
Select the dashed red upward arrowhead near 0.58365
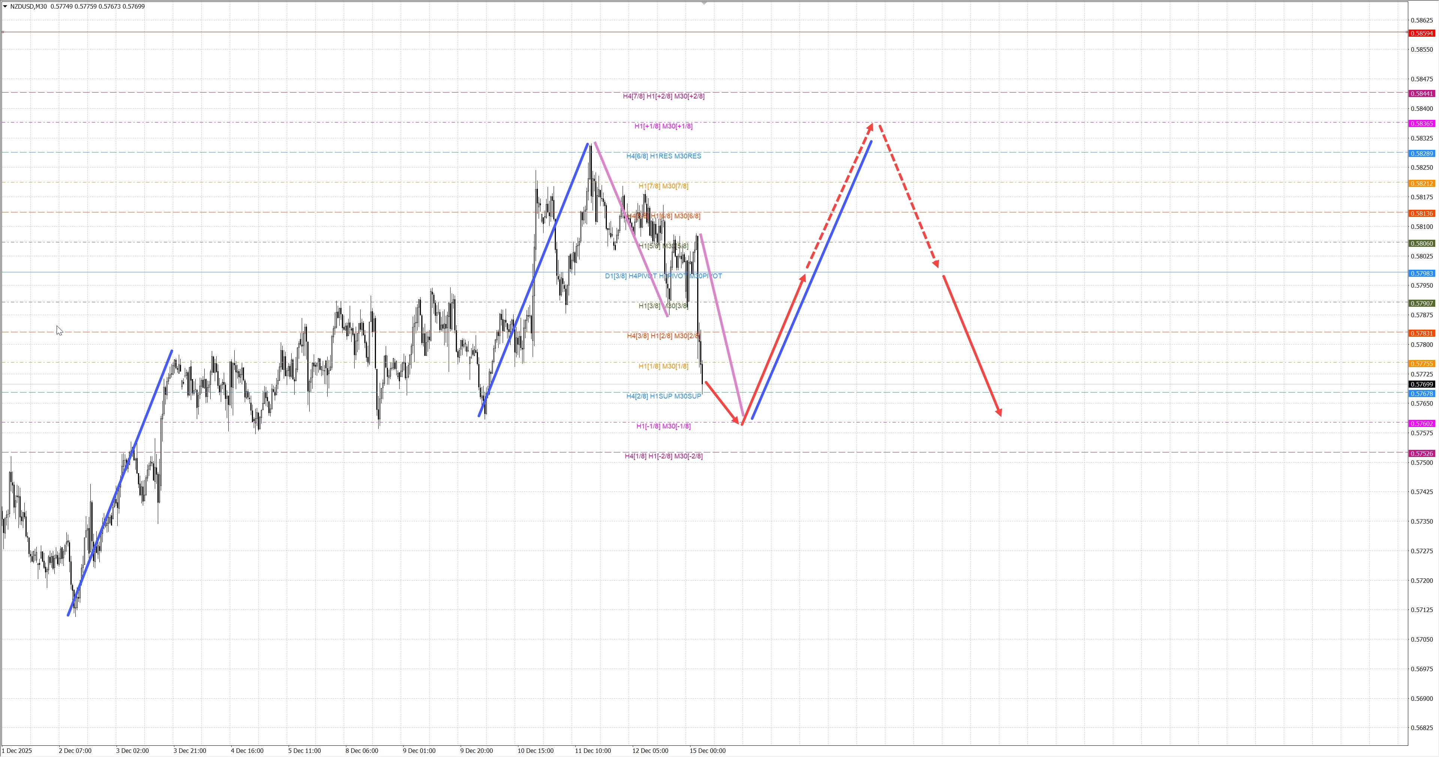point(870,128)
